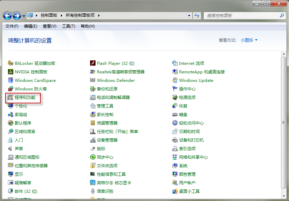
Task: Open the Flash Player (32 位) icon
Action: tap(93, 63)
